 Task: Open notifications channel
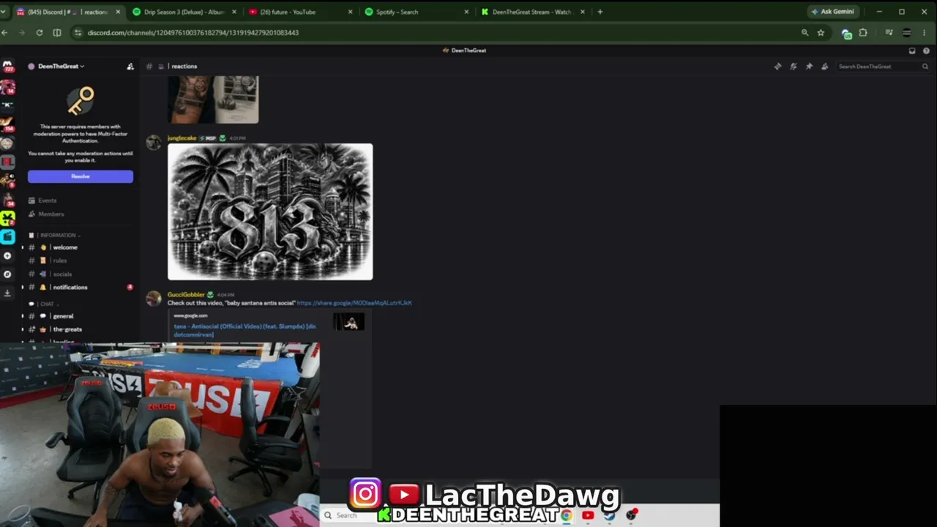(x=81, y=288)
